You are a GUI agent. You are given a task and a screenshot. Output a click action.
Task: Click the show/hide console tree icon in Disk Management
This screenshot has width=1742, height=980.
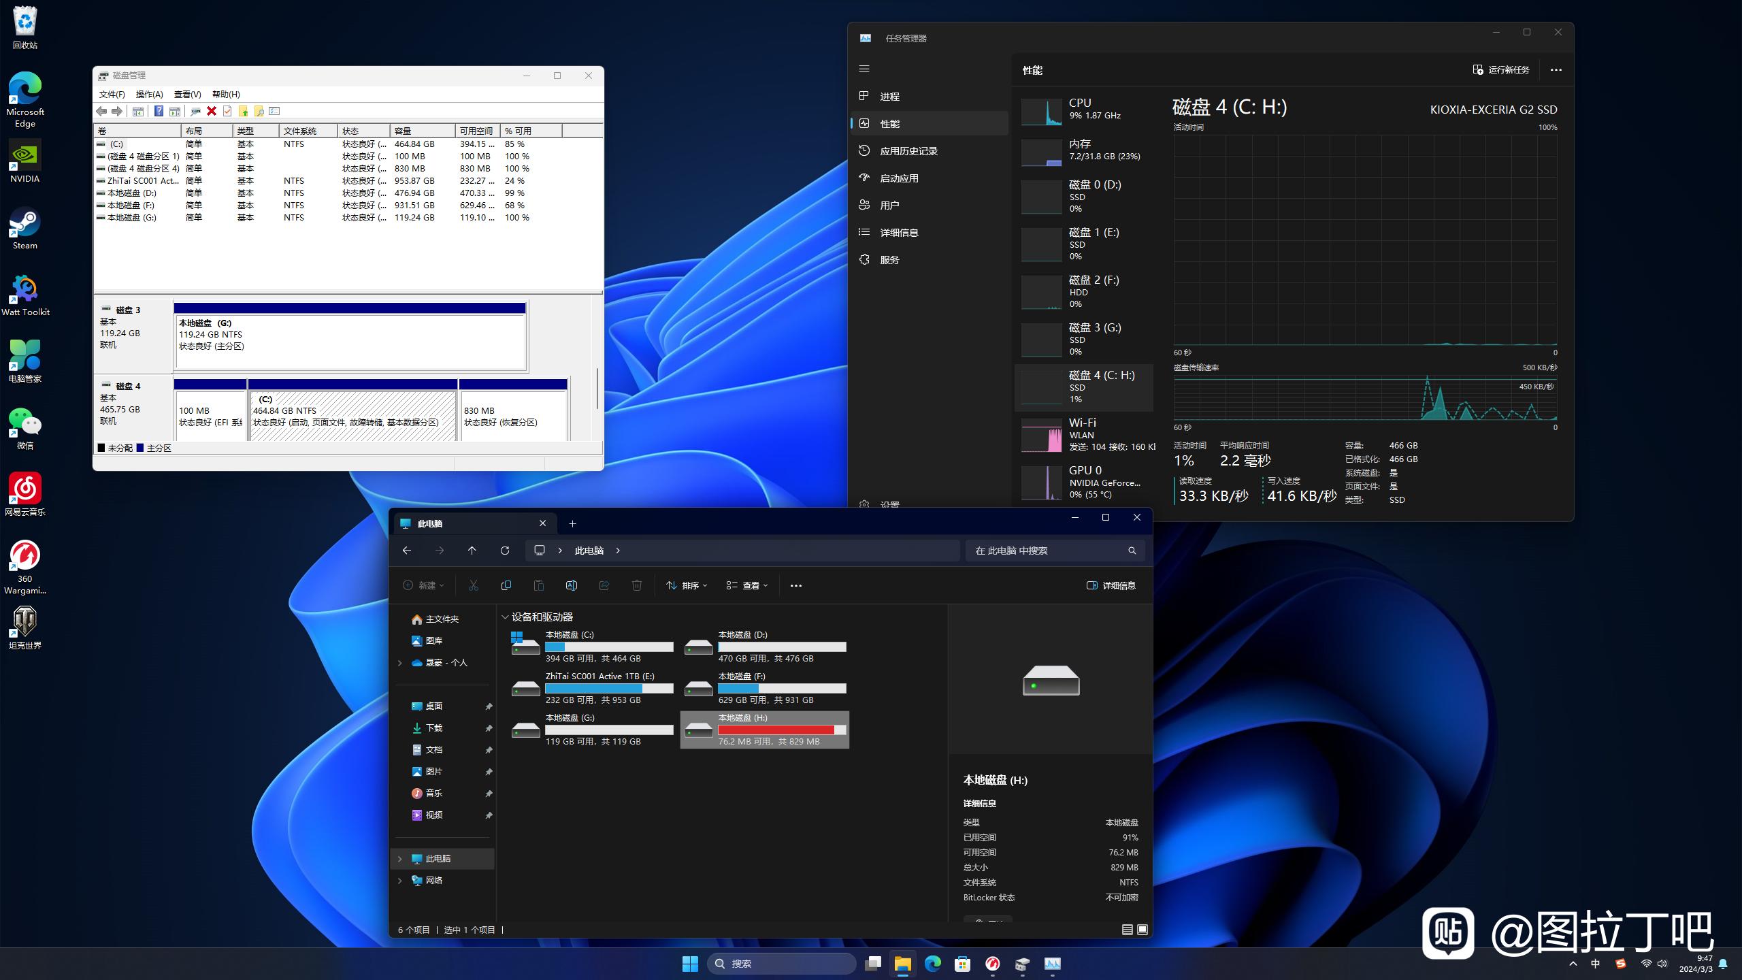point(138,111)
